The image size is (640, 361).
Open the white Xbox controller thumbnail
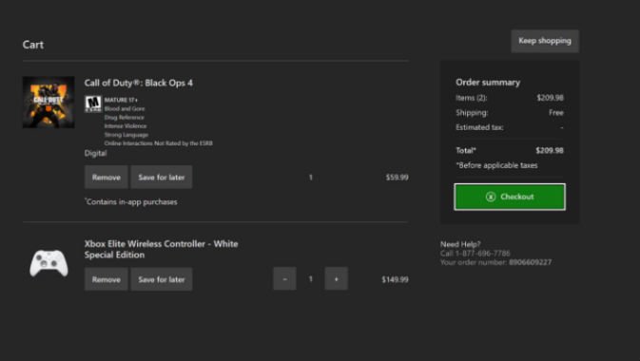point(48,263)
